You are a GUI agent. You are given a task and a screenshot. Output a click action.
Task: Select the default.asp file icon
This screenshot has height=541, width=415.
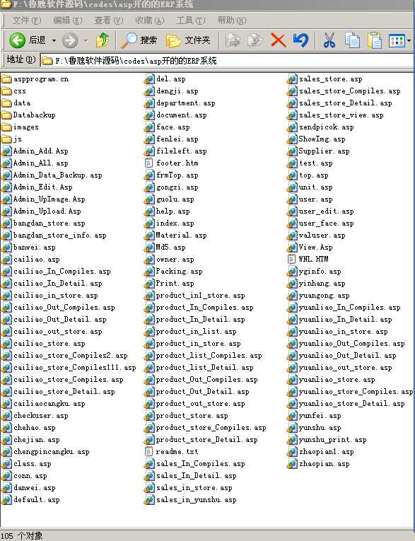6,499
